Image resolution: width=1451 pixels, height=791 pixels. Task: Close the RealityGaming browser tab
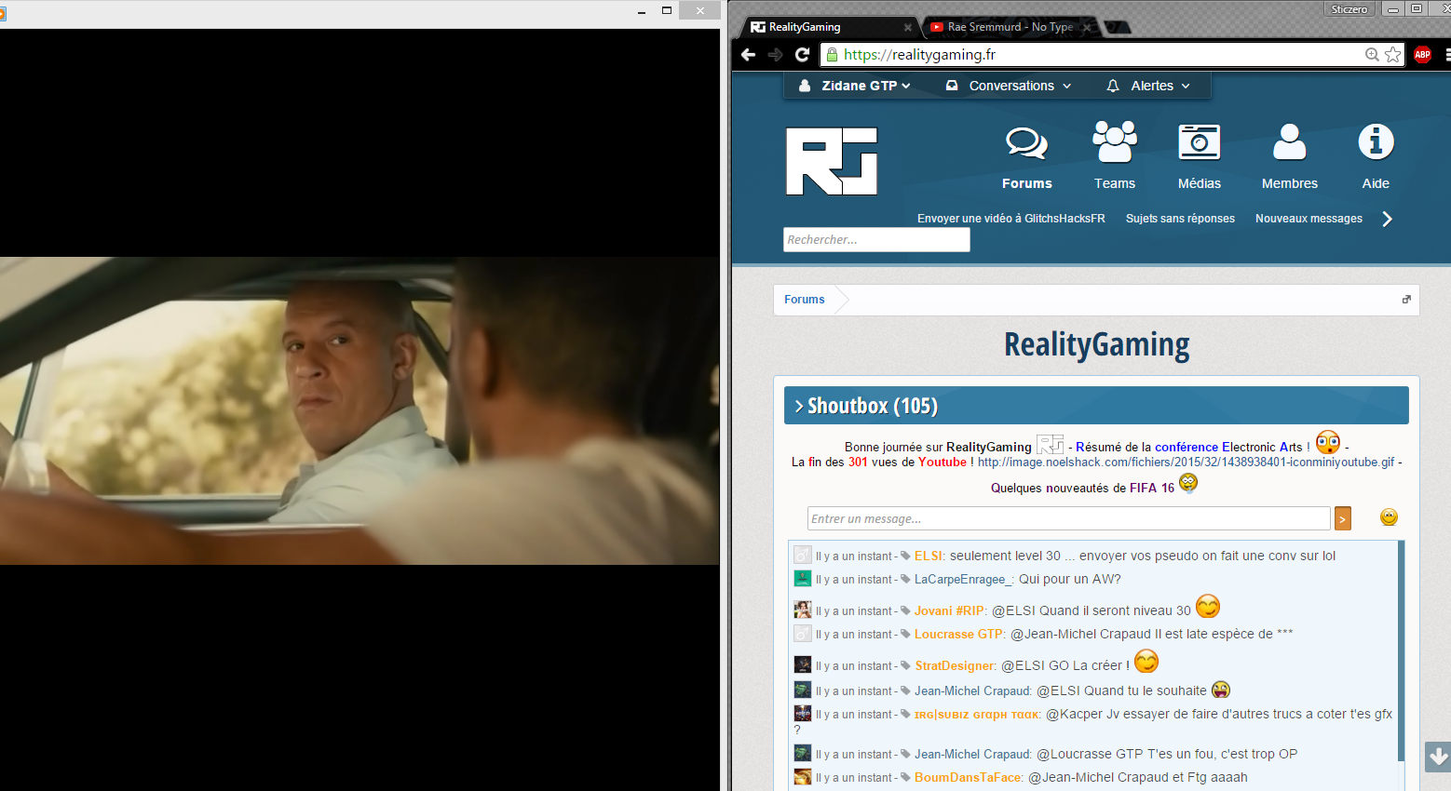pyautogui.click(x=908, y=28)
